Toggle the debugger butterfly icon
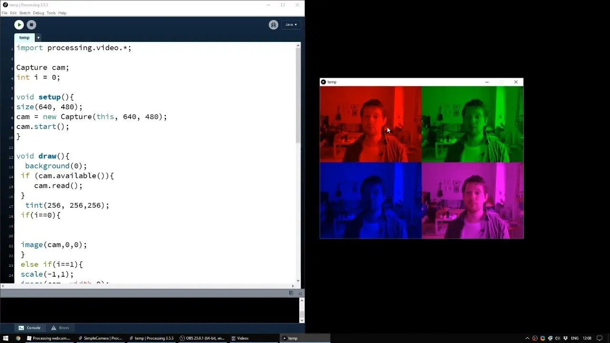This screenshot has height=343, width=610. pyautogui.click(x=273, y=25)
